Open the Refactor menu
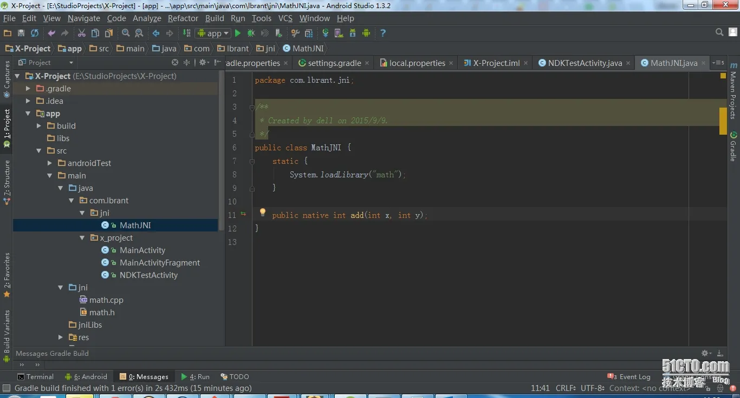The width and height of the screenshot is (740, 398). tap(183, 18)
